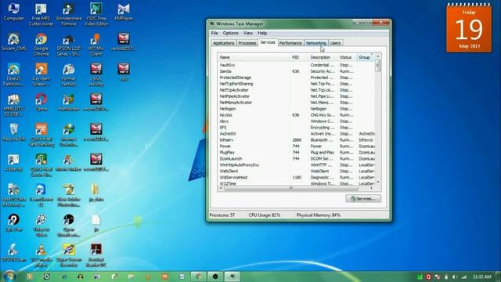Screen dimensions: 501x282
Task: Launch VSDC Free Video Editor shortcut
Action: click(96, 15)
